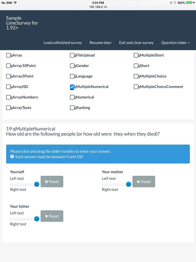Tick the qMultipleChoiceComment checkbox
Image resolution: width=196 pixels, height=262 pixels.
click(x=136, y=87)
